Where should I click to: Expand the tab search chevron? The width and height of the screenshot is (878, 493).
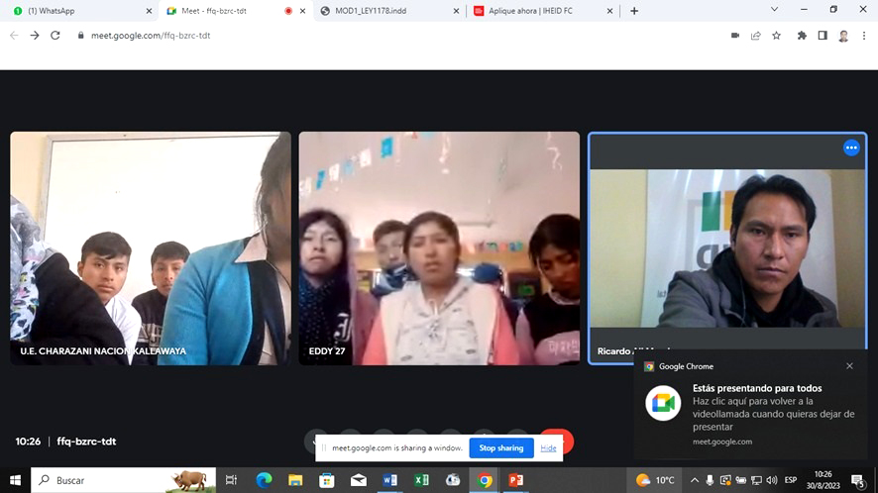[775, 10]
